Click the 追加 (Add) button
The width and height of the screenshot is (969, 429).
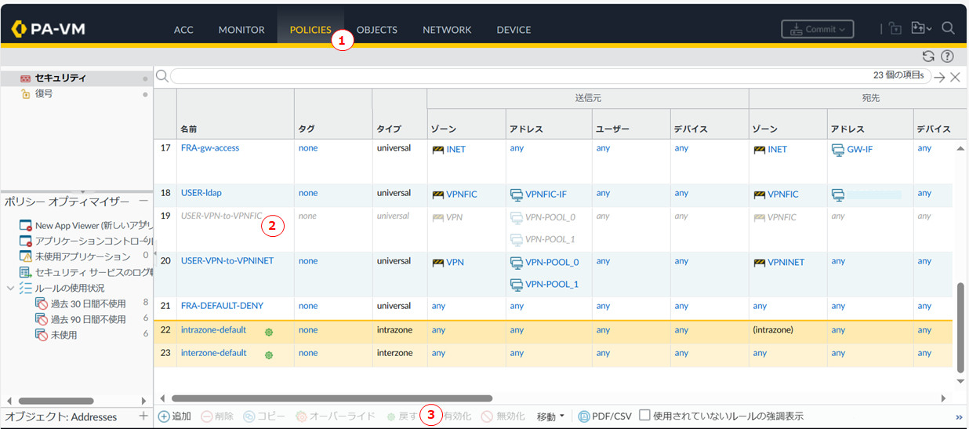(175, 416)
